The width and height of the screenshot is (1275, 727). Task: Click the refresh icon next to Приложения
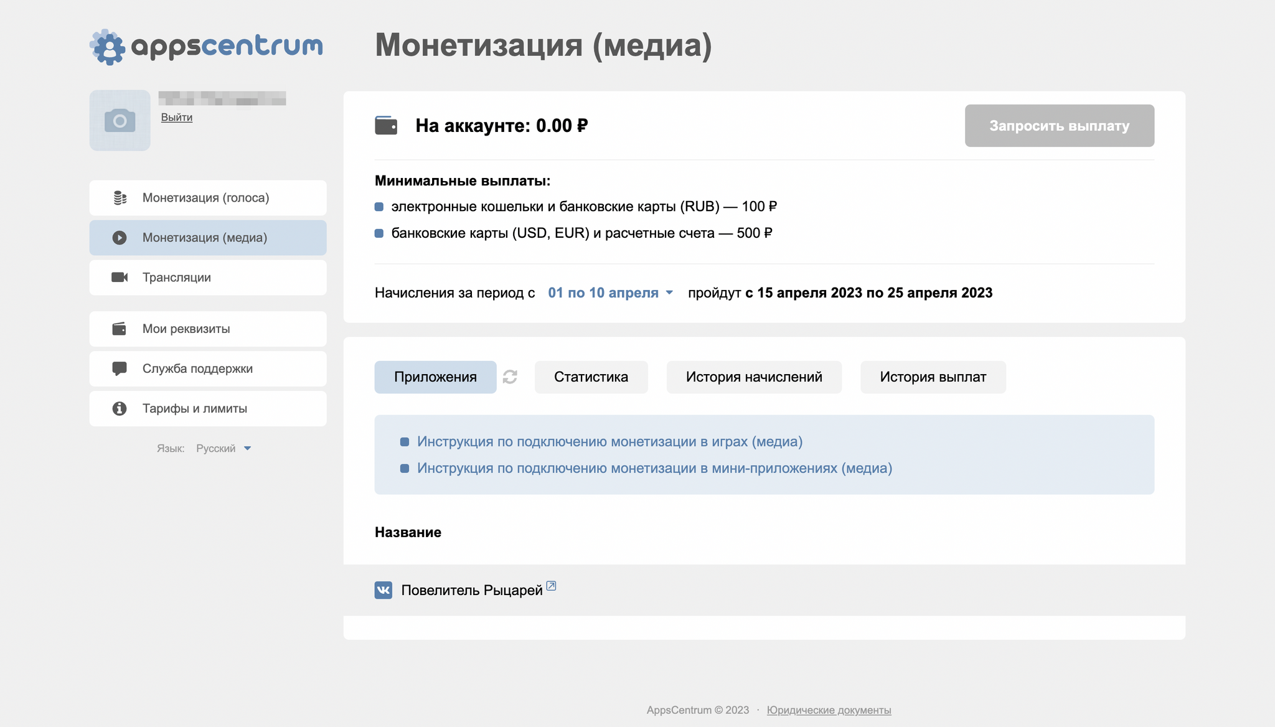pos(510,377)
